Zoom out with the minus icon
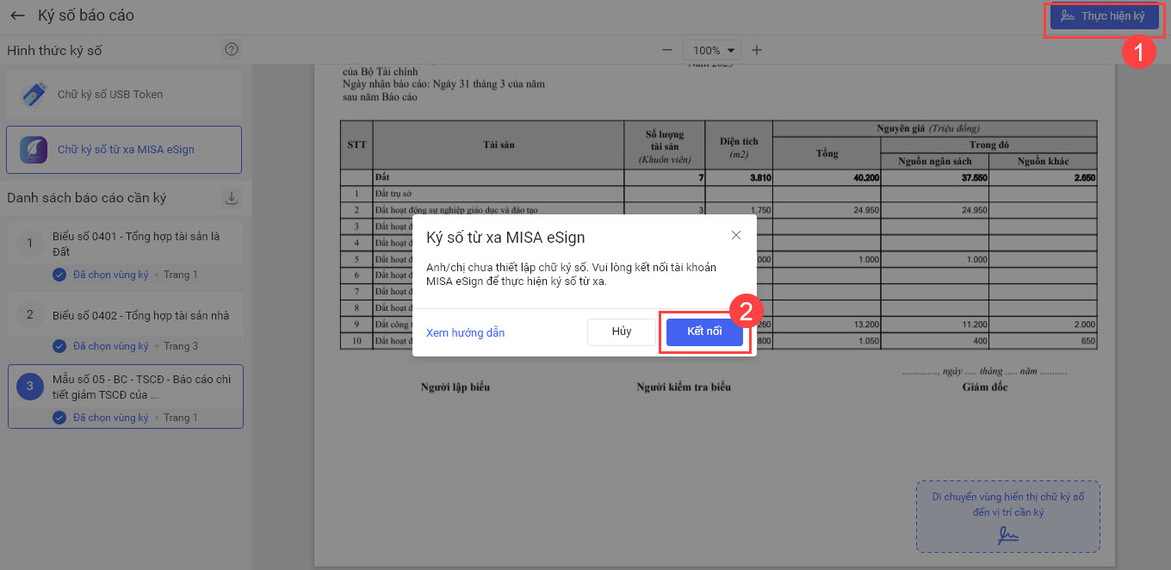Viewport: 1171px width, 570px height. click(x=666, y=50)
